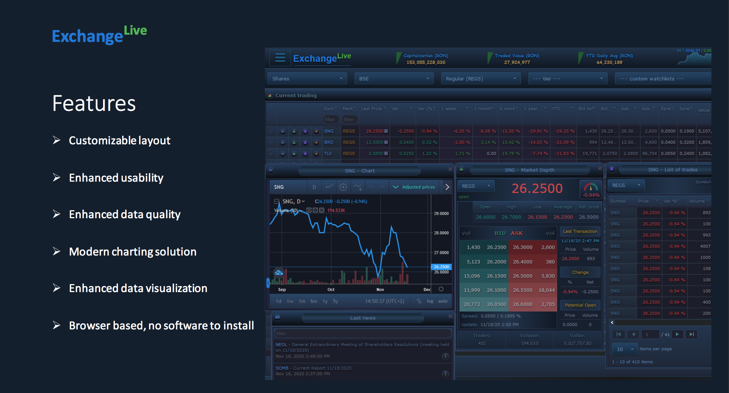729x393 pixels.
Task: Toggle the row checkbox for TLV
Action: click(271, 154)
